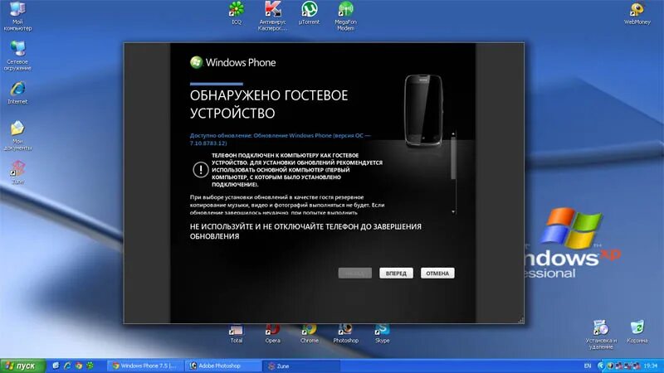Open the My Computer desktop icon
The height and width of the screenshot is (373, 664).
coord(17,16)
